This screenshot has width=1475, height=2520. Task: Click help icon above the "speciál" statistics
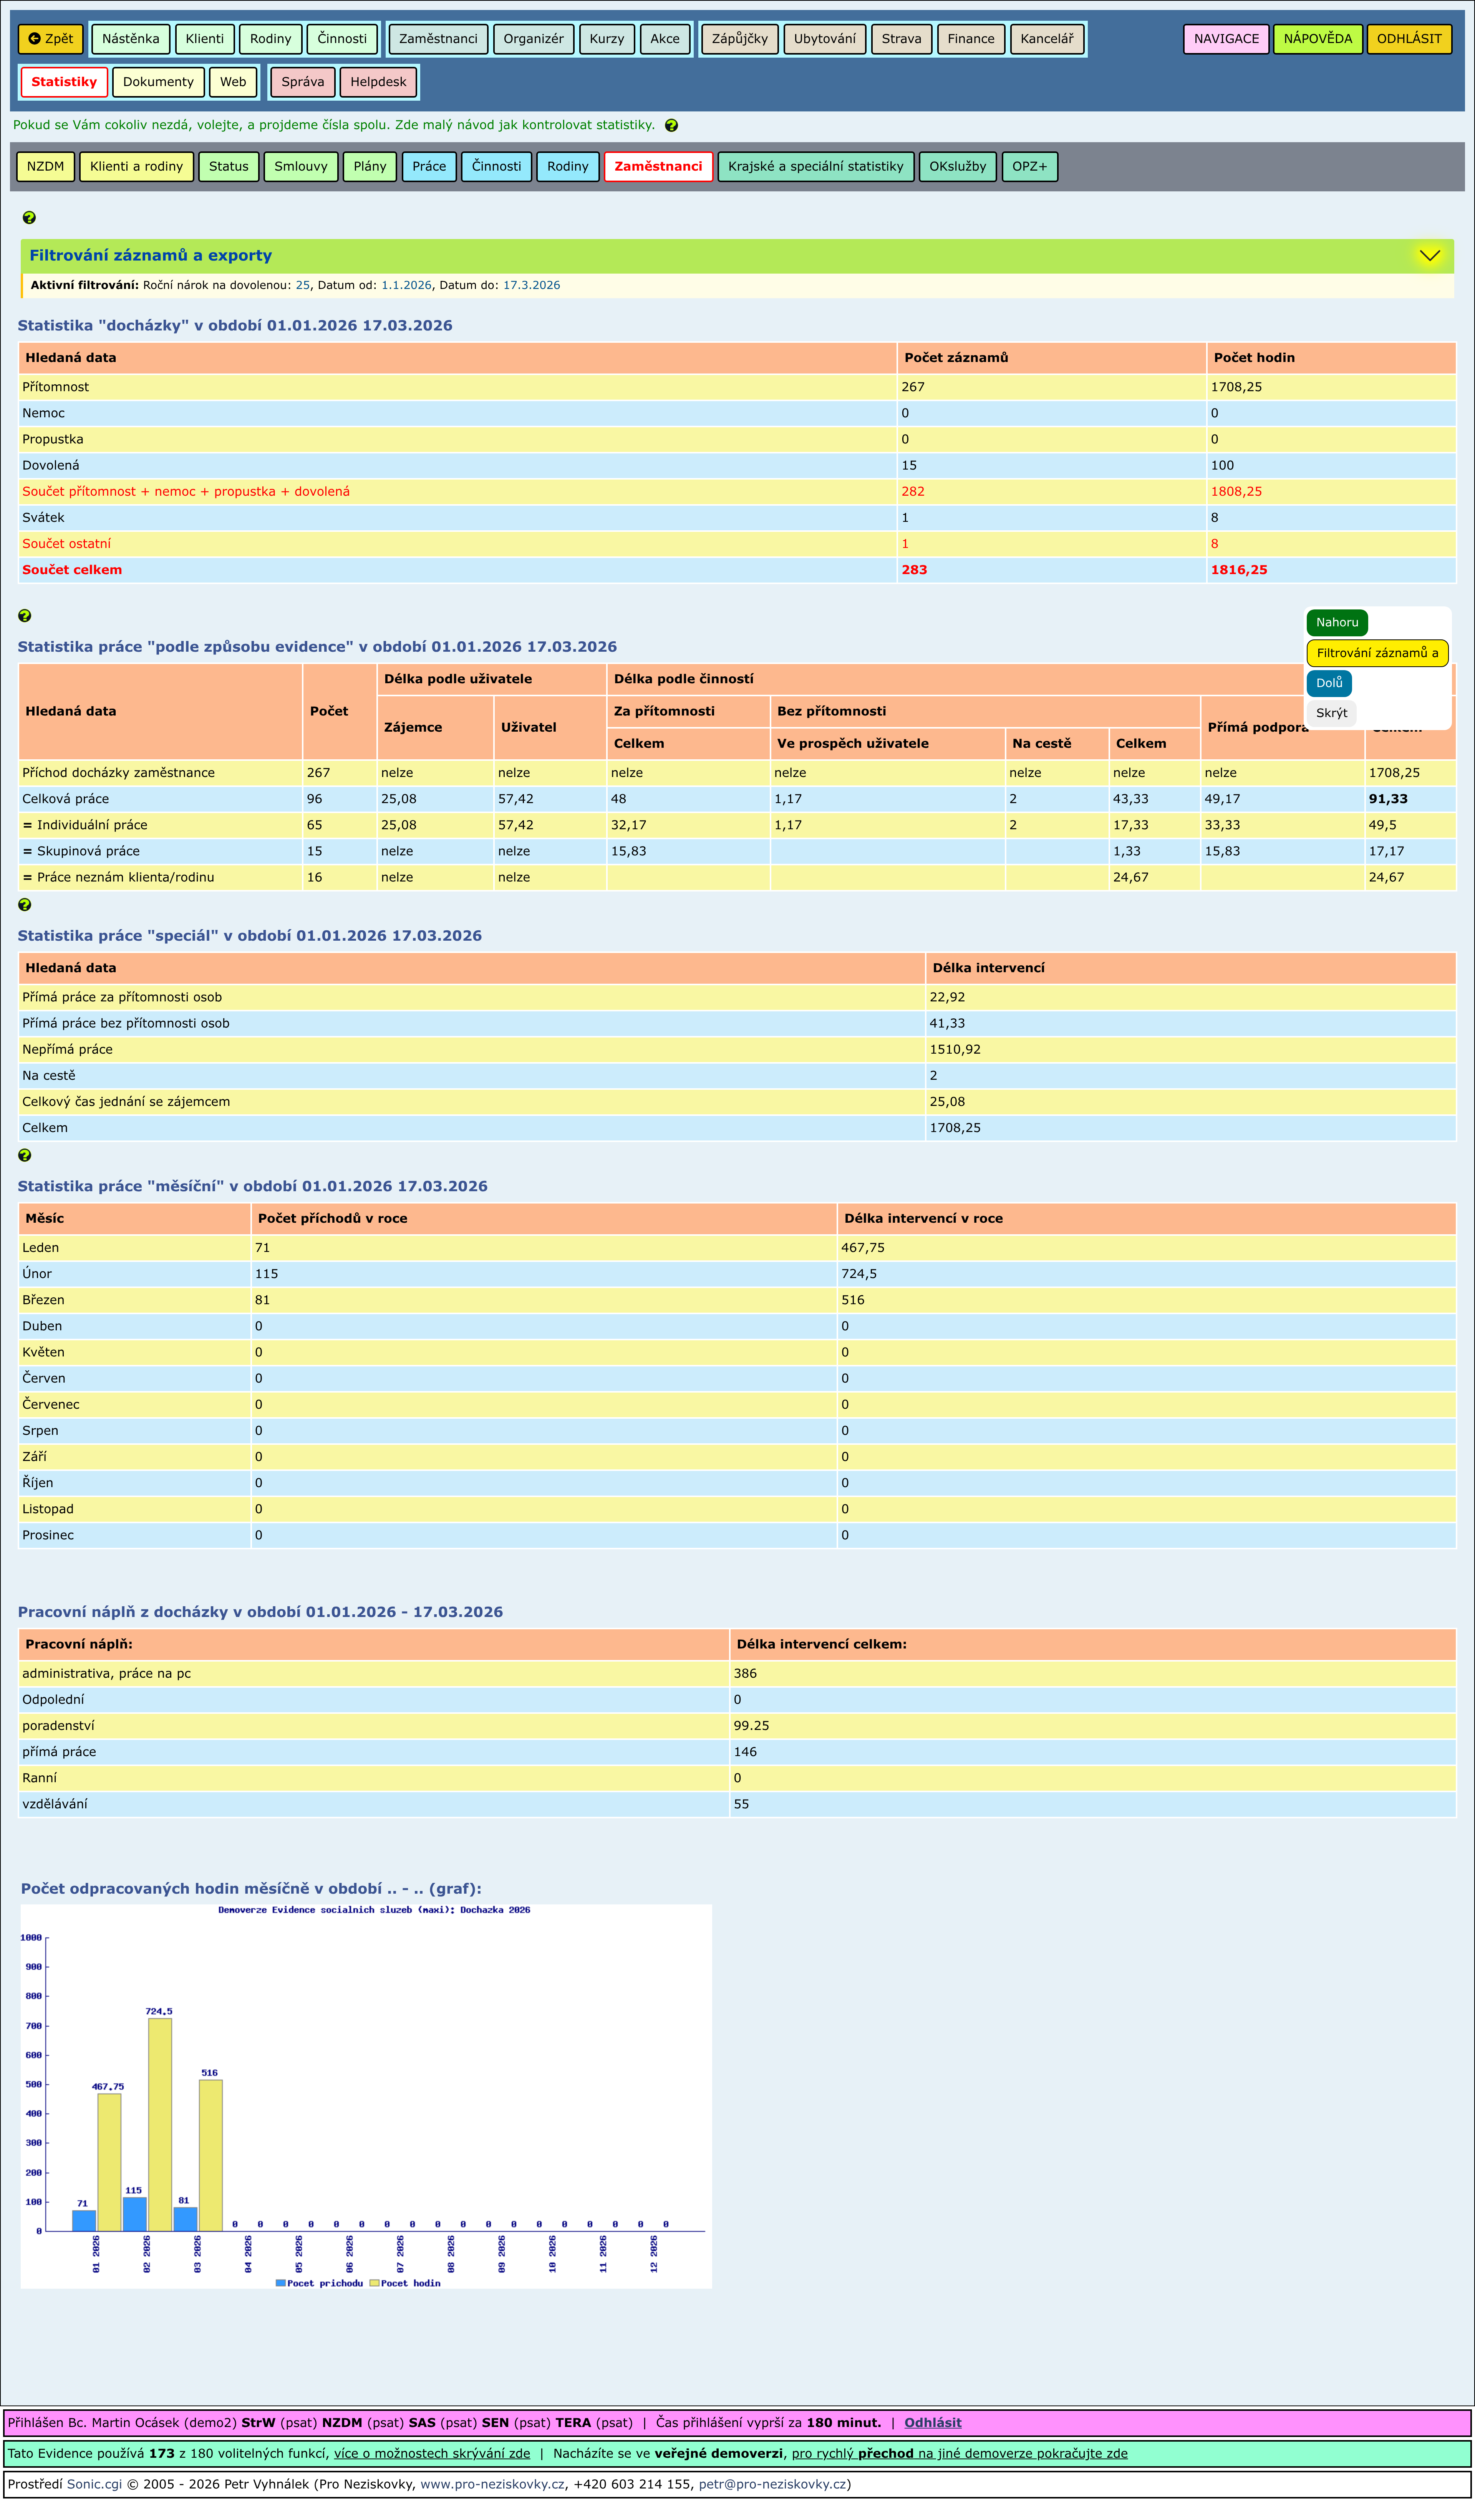coord(25,905)
